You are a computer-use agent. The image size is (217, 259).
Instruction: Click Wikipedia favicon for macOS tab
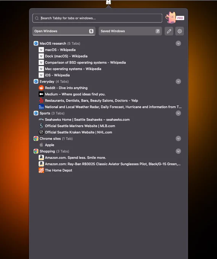point(41,50)
